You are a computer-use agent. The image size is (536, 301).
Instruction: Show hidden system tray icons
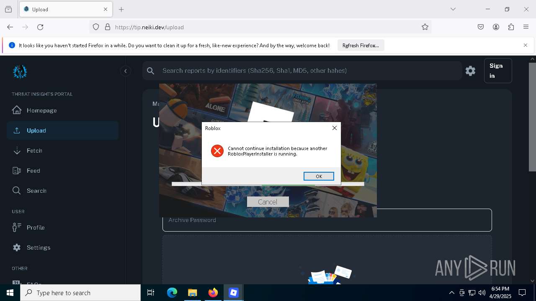(x=451, y=293)
